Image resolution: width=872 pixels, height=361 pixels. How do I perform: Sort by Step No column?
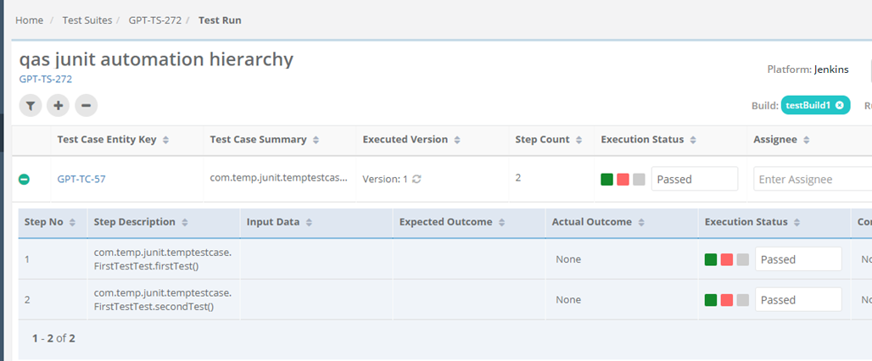point(72,222)
